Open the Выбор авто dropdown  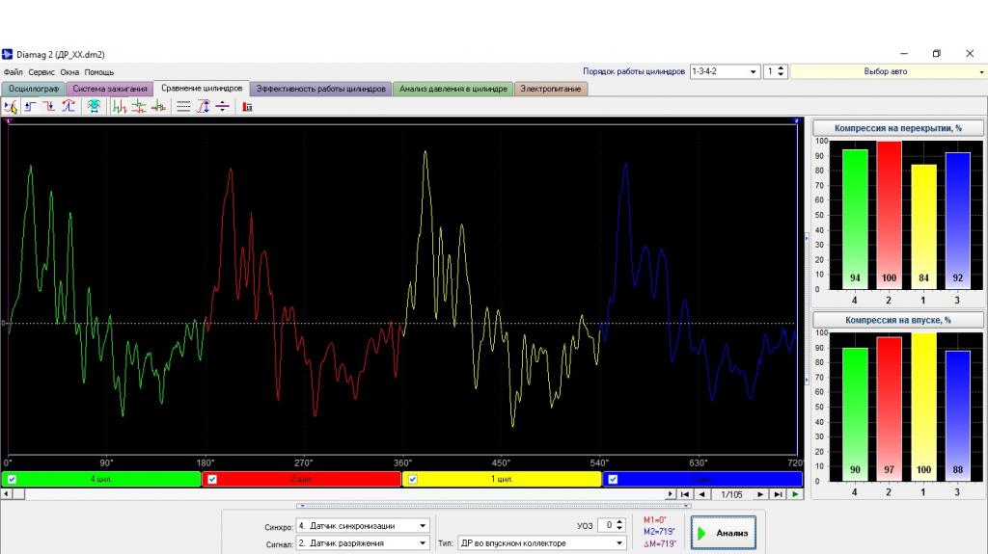coord(981,71)
